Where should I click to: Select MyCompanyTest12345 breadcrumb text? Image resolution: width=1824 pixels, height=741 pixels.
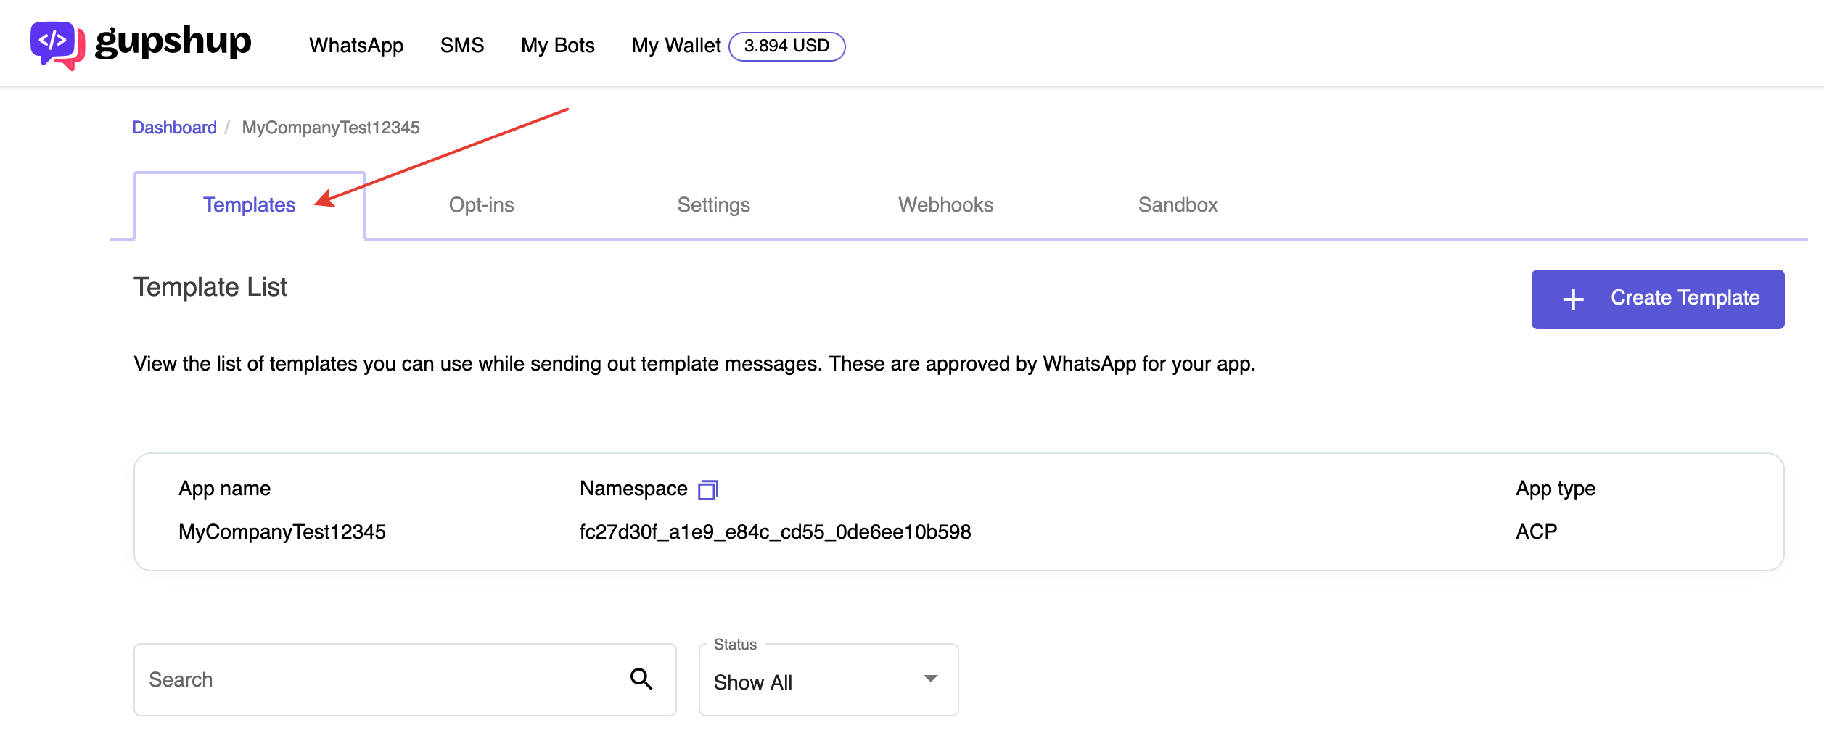pyautogui.click(x=331, y=128)
